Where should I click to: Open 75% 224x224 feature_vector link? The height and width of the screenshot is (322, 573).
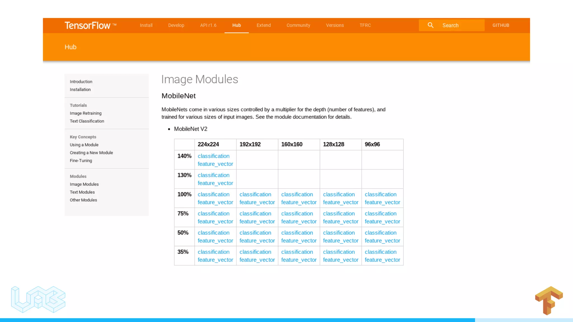(x=215, y=222)
